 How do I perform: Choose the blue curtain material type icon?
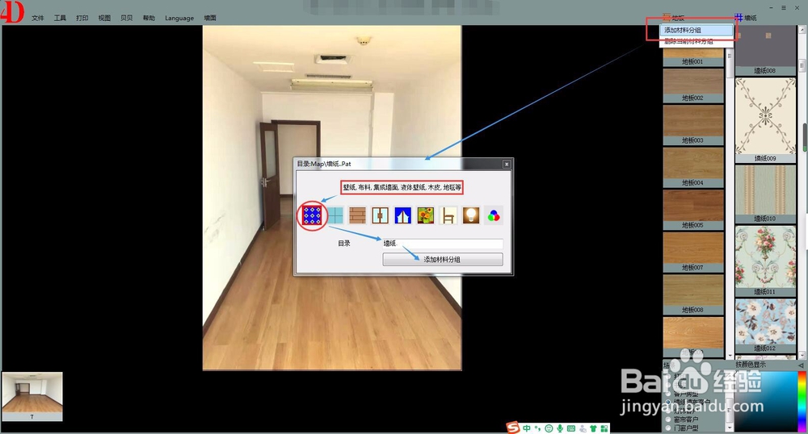click(403, 215)
